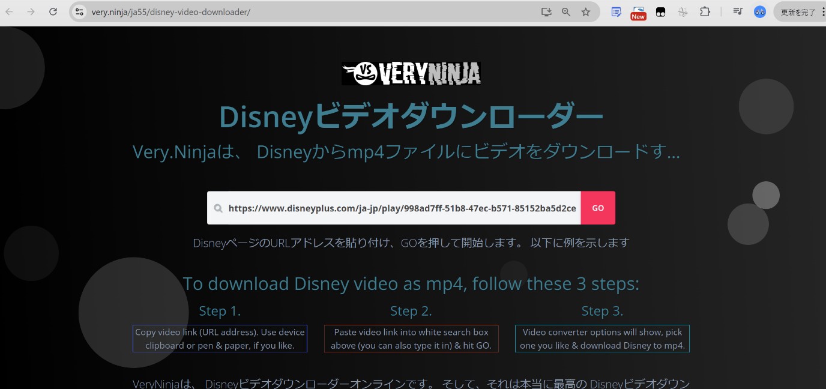
Task: Click the 'Copy video link' instruction box
Action: (220, 339)
